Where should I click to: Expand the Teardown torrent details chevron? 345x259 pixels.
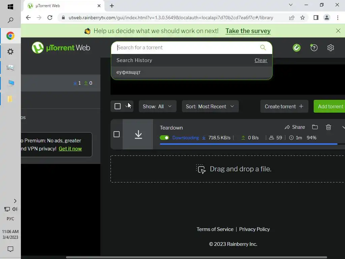[x=343, y=127]
